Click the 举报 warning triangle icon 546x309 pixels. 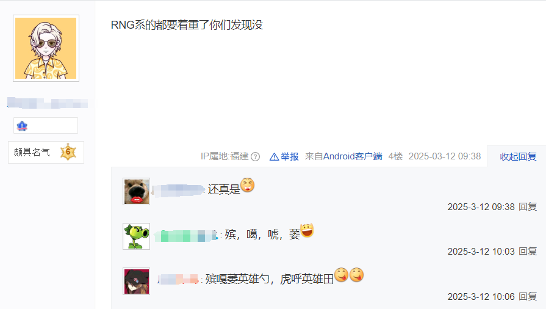coord(274,157)
